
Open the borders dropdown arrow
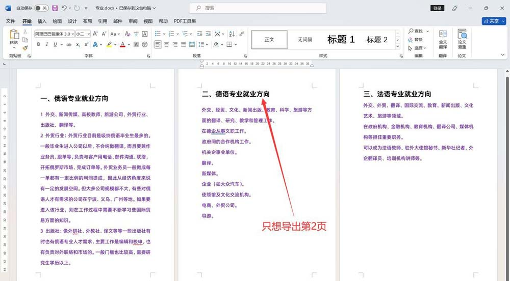(236, 44)
